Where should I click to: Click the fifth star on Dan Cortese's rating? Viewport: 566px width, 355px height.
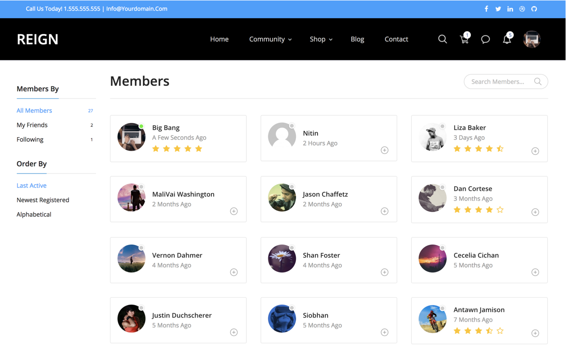(x=500, y=210)
